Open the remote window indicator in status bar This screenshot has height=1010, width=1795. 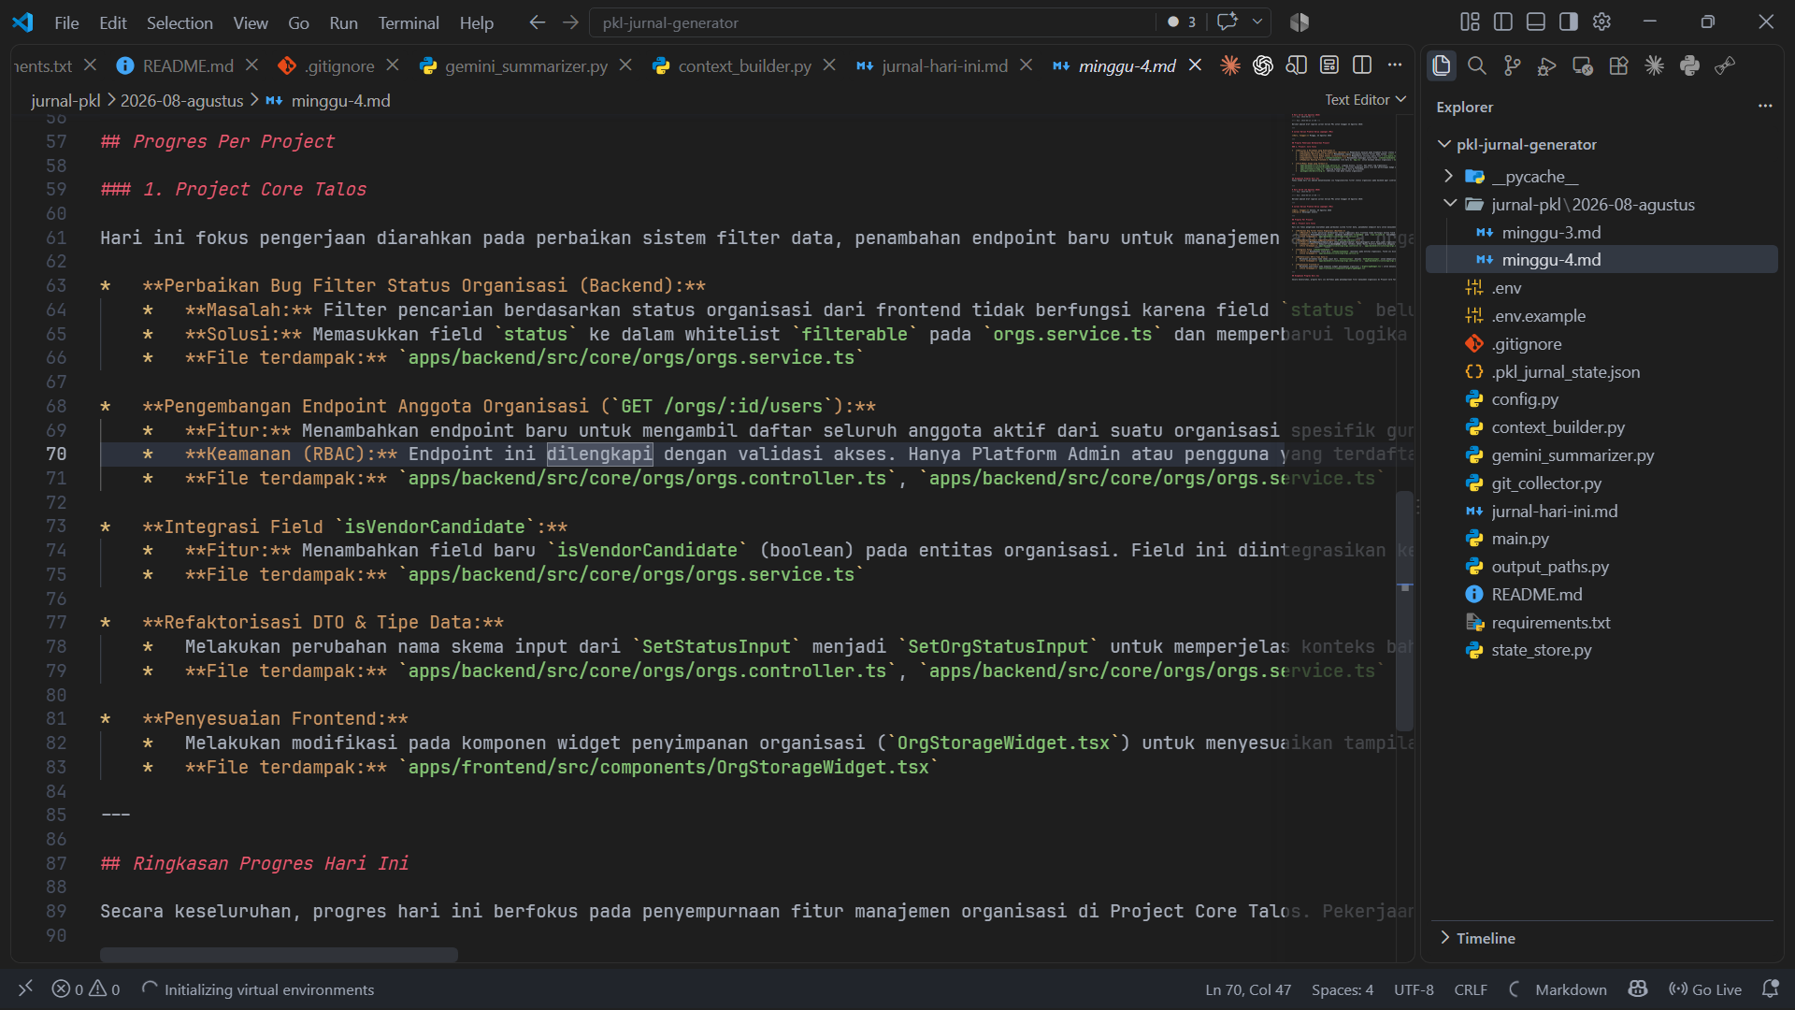tap(25, 988)
